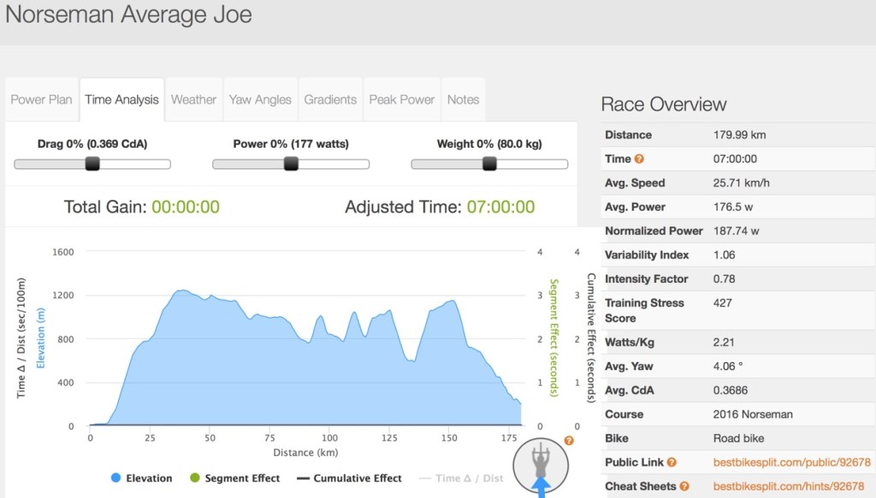Viewport: 876px width, 498px height.
Task: Click the Power watts slider handle
Action: click(x=291, y=164)
